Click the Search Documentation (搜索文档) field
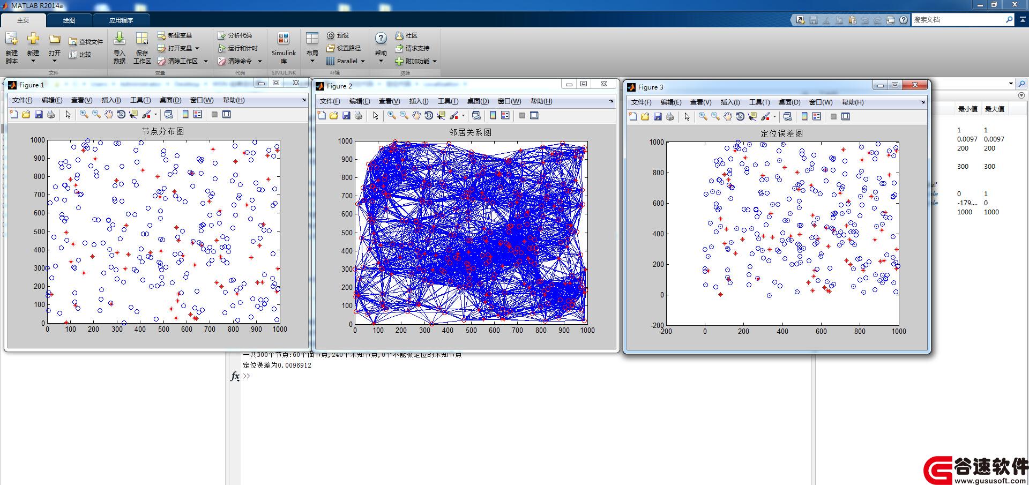Screen dimensions: 1029x485 pos(958,20)
